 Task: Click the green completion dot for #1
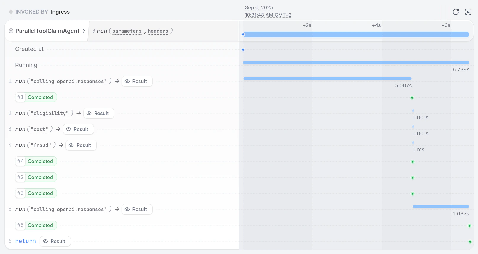412,98
